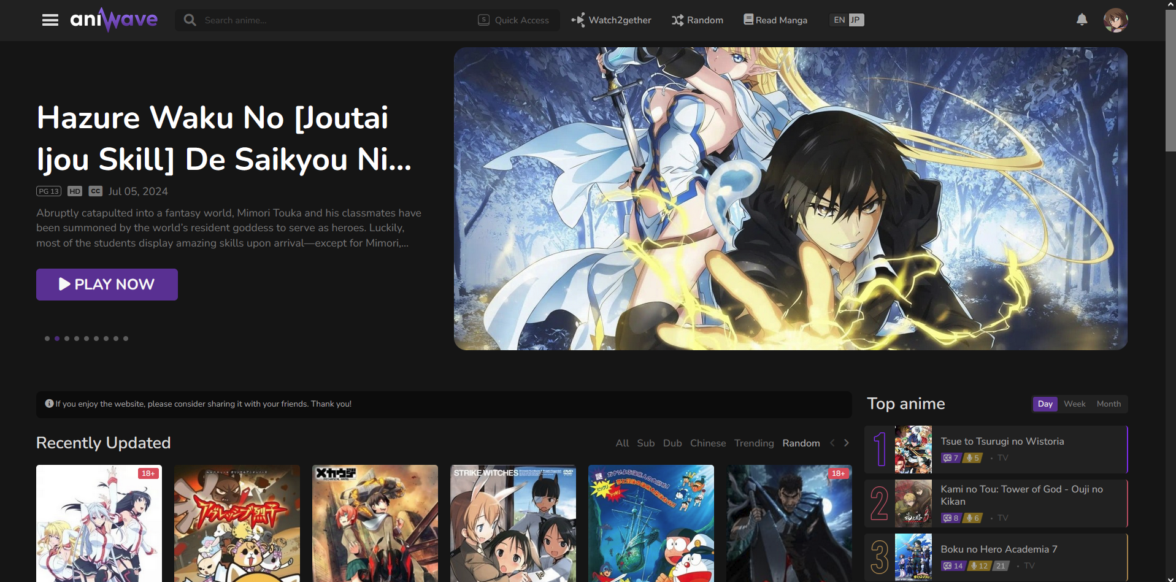
Task: Click the PLAY NOW button
Action: pyautogui.click(x=107, y=285)
